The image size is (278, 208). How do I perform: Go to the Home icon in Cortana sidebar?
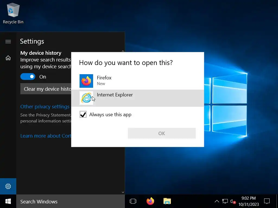(8, 58)
